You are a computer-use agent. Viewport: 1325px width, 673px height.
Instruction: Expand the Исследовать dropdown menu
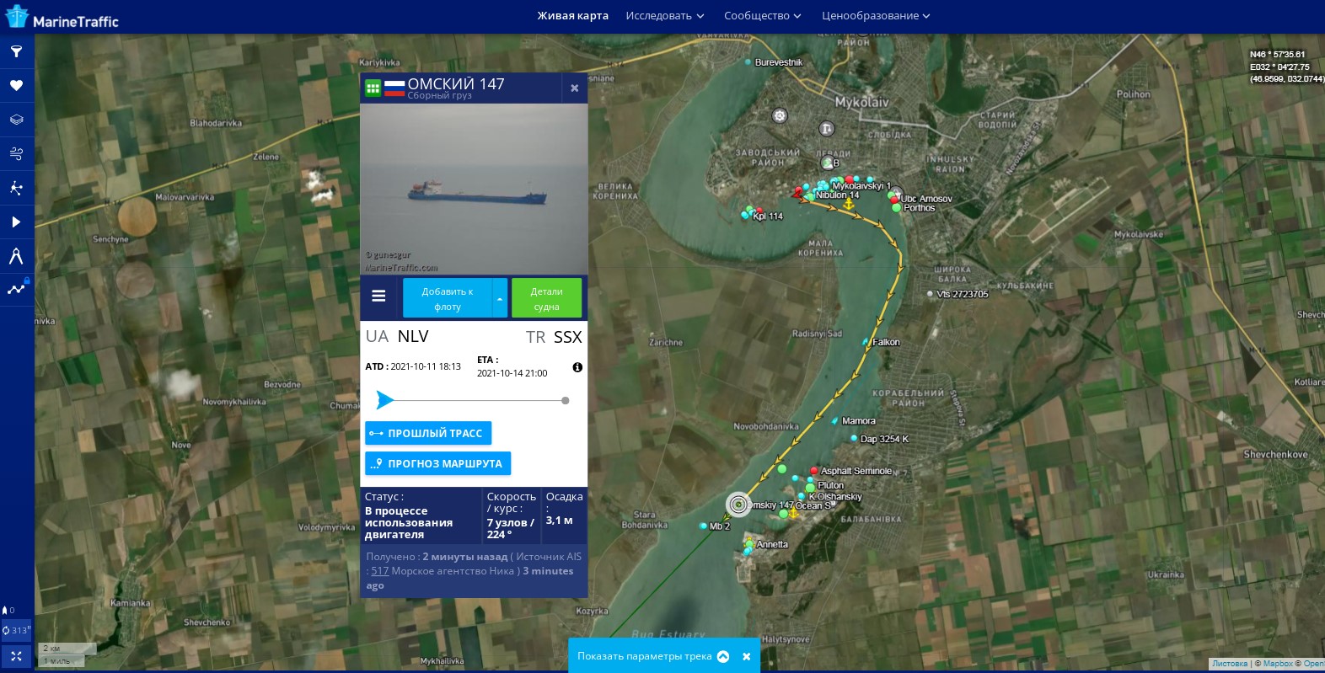coord(664,16)
